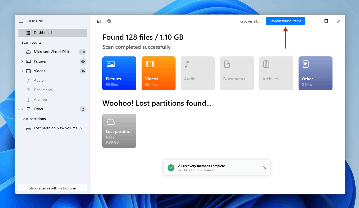Close the Disk Drill window
This screenshot has width=359, height=208.
(x=339, y=21)
